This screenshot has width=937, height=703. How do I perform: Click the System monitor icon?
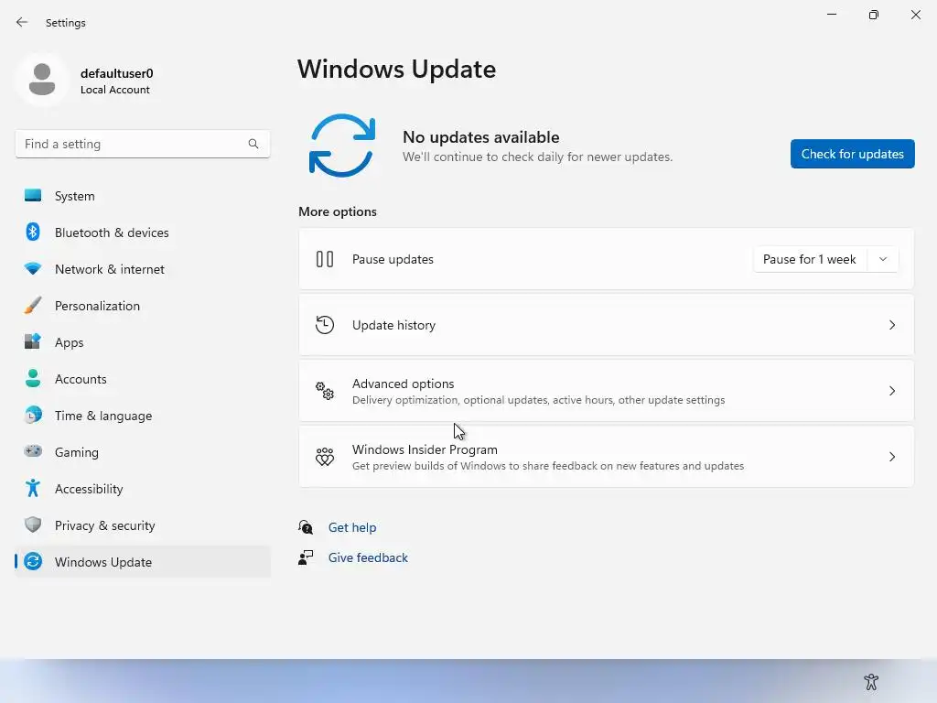coord(33,196)
